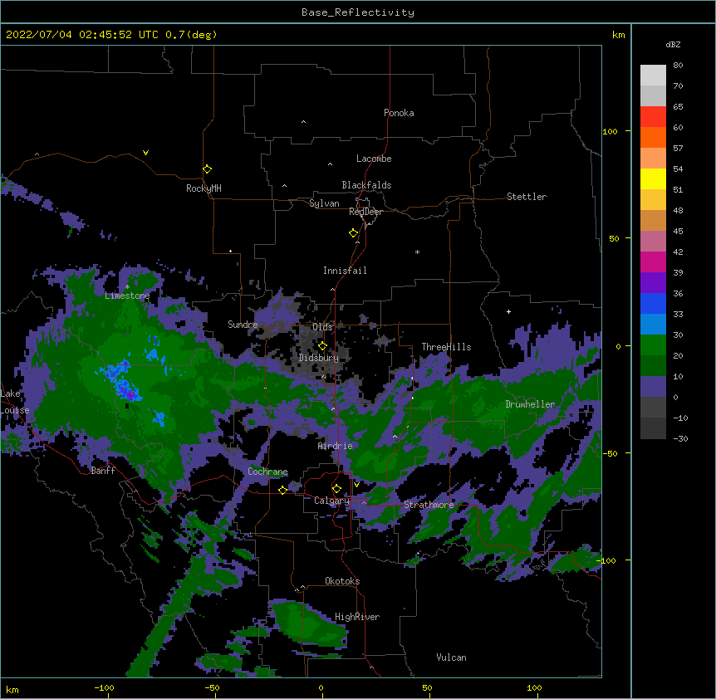Click the Olds town label
716x699 pixels.
[x=322, y=327]
